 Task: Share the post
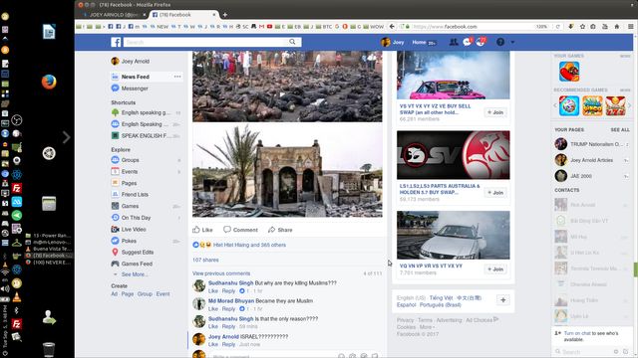click(280, 230)
